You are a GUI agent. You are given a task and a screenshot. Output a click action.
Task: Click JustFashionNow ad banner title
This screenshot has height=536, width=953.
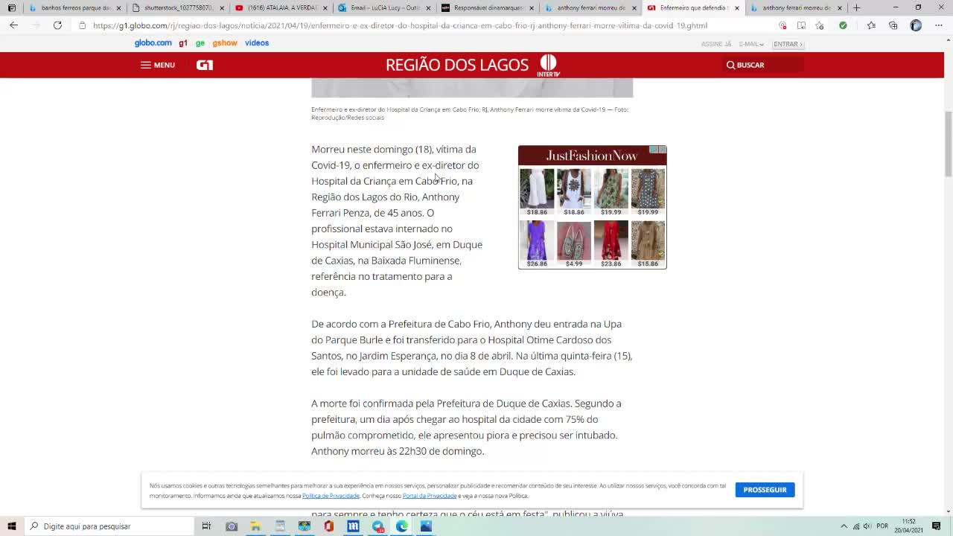point(592,156)
